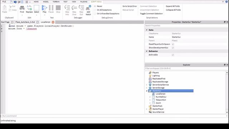
Task: Switch to the VIEW ribbon tab
Action: [74, 2]
